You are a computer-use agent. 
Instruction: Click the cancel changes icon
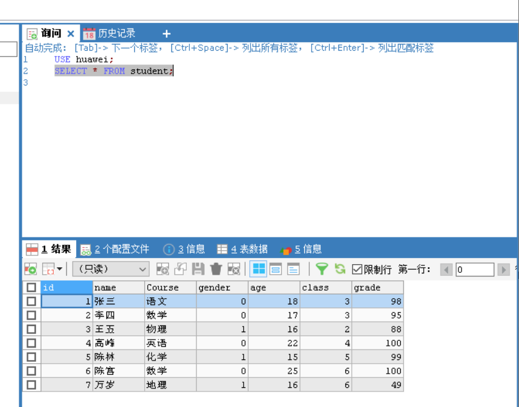[x=234, y=269]
